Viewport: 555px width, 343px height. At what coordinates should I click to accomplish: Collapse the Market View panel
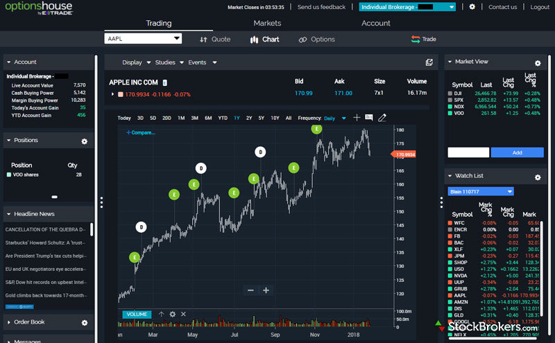click(450, 62)
